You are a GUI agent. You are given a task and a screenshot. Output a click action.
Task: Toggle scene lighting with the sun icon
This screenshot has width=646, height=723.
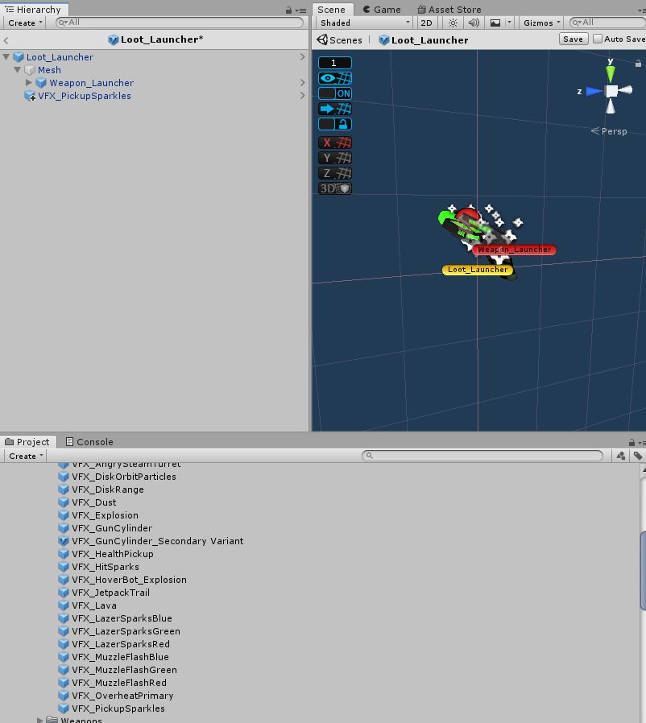[452, 23]
